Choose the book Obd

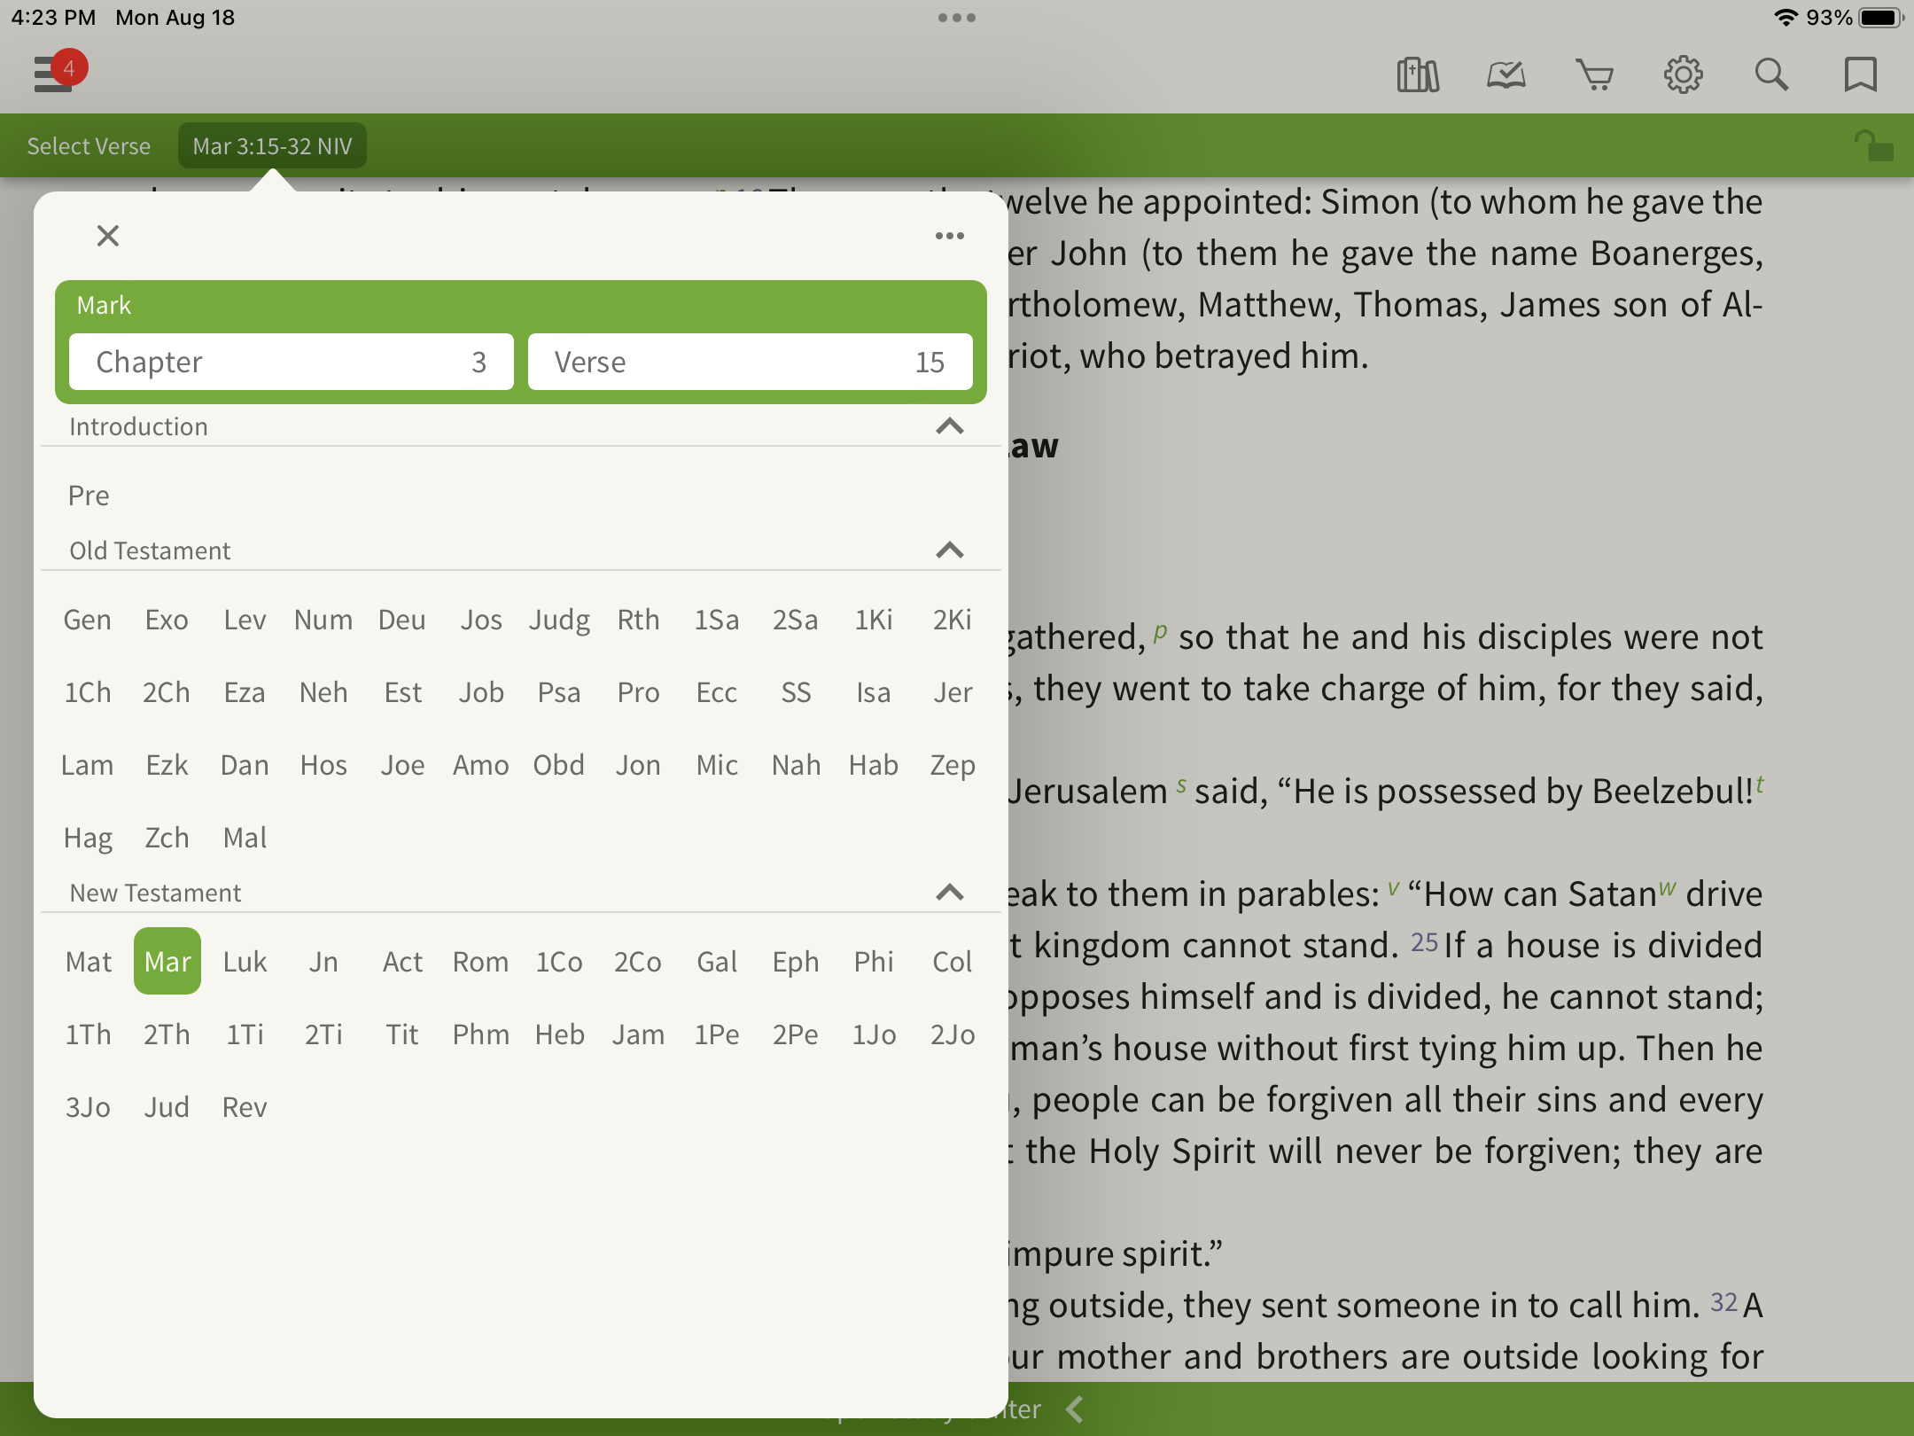click(x=559, y=765)
